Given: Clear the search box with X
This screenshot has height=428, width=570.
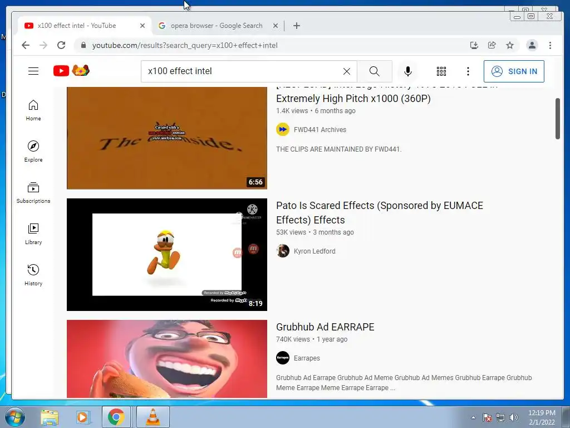Looking at the screenshot, I should click(x=347, y=71).
